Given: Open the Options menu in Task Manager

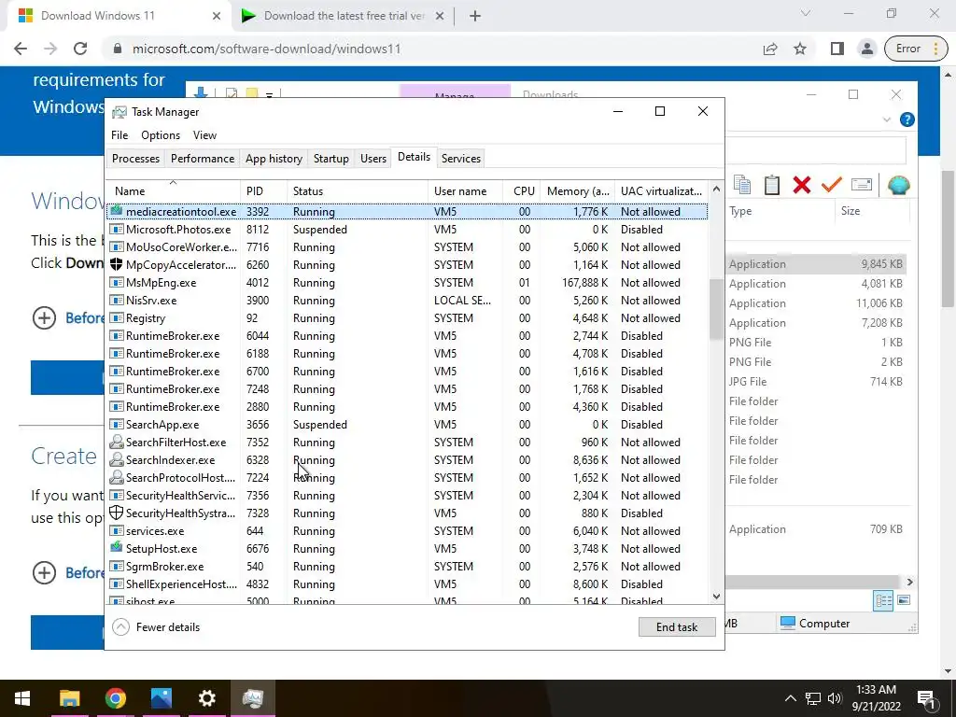Looking at the screenshot, I should (161, 135).
